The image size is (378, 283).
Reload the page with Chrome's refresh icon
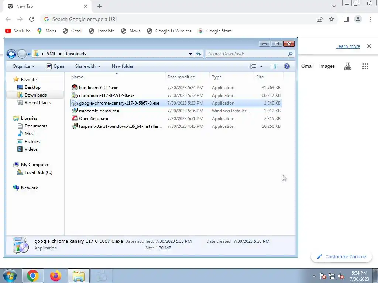pyautogui.click(x=32, y=19)
